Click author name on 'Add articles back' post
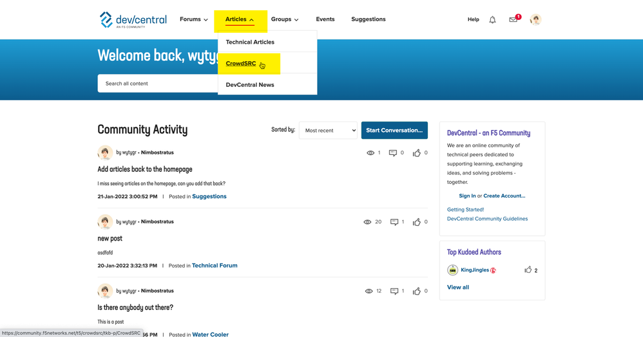Screen dimensions: 643x337 coord(129,152)
